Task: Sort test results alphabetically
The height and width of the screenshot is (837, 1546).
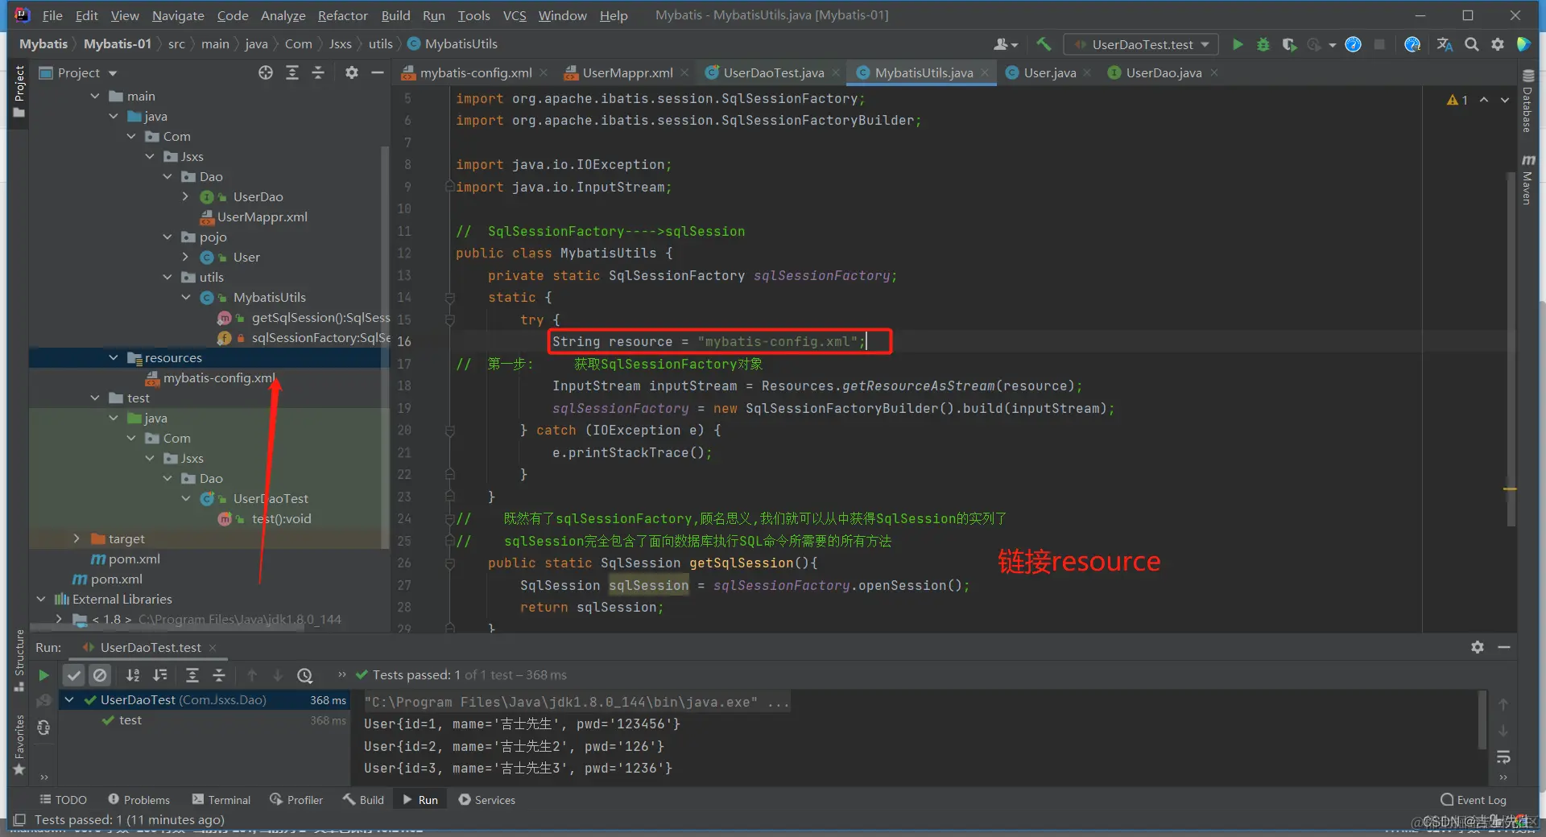Action: [x=133, y=675]
